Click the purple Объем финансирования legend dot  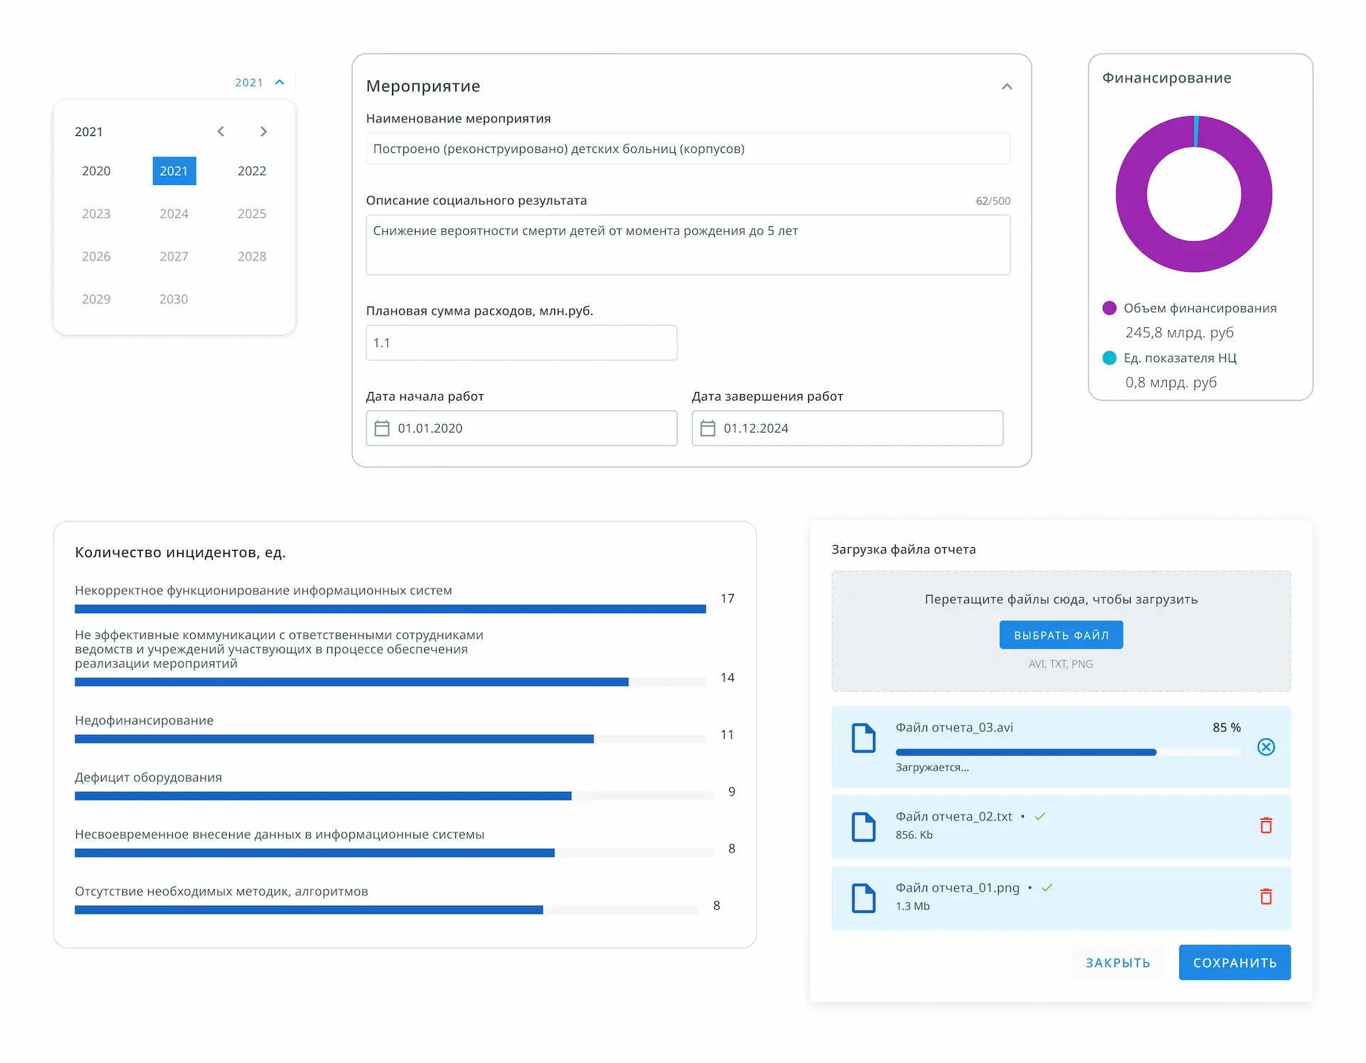click(x=1109, y=308)
